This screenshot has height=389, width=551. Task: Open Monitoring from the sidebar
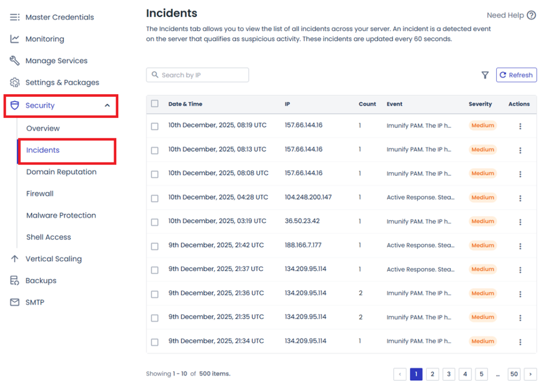pos(45,39)
